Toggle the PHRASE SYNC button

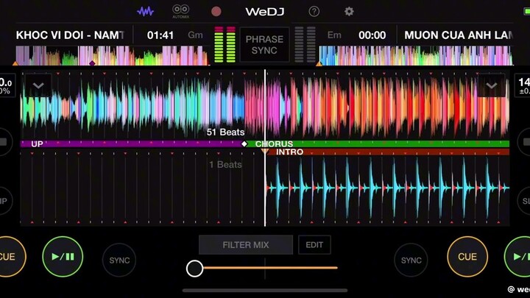(x=264, y=44)
